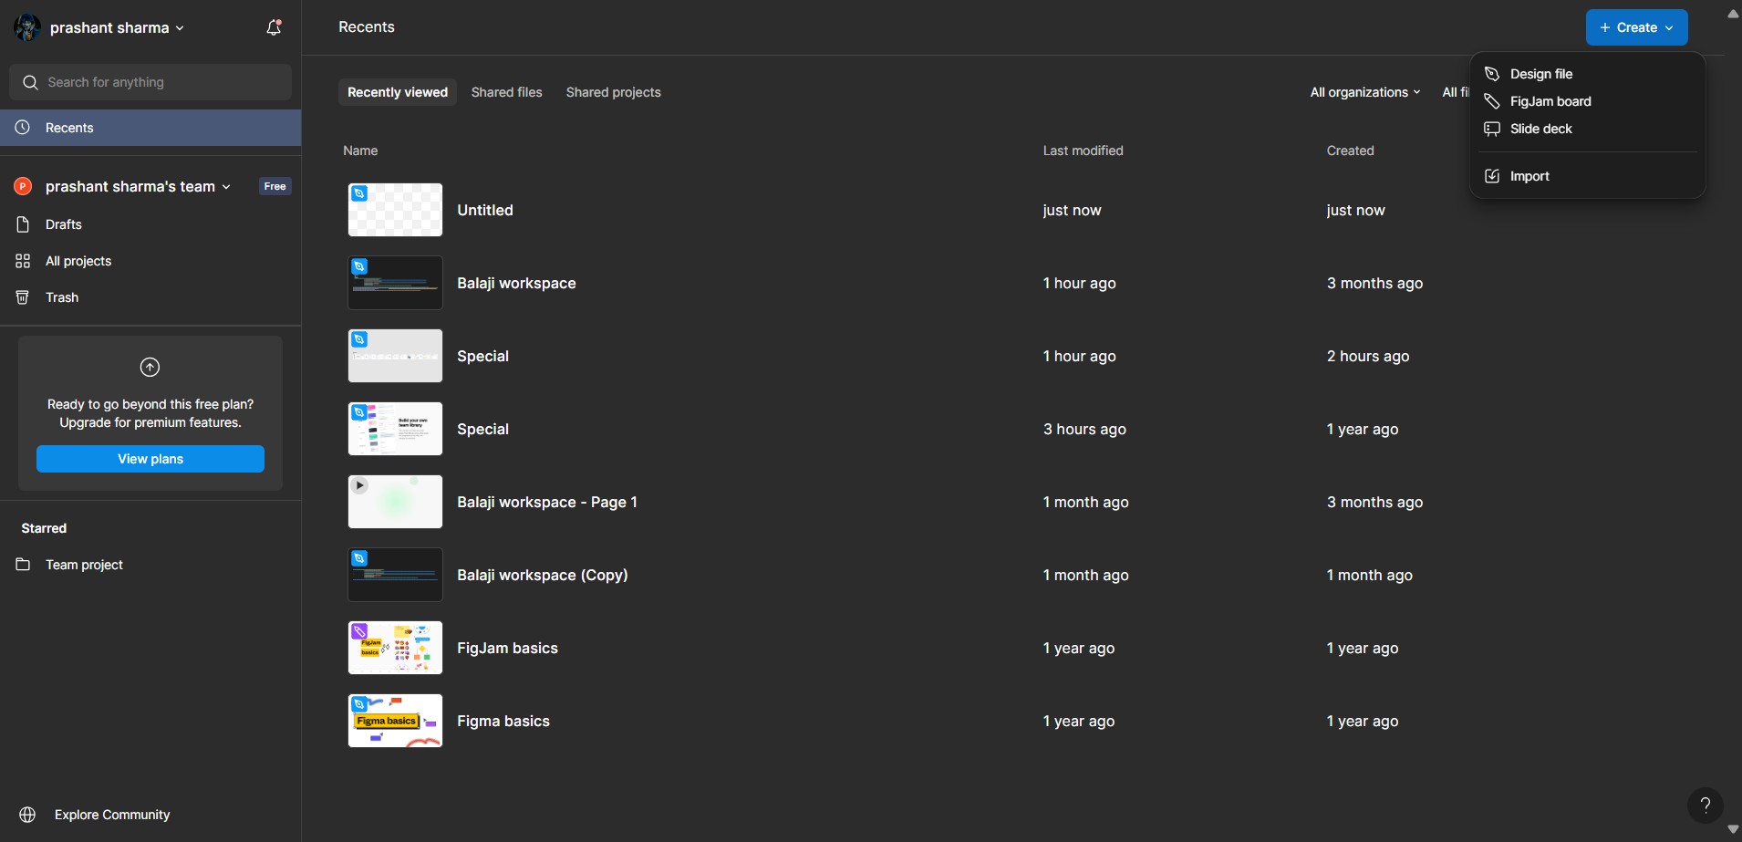Click the Import icon in menu
This screenshot has height=842, width=1742.
1492,176
